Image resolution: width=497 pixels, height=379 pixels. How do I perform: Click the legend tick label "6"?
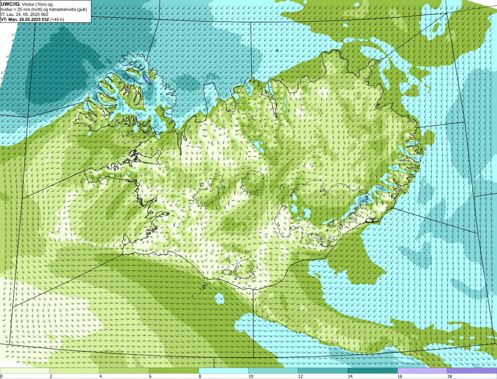click(150, 376)
